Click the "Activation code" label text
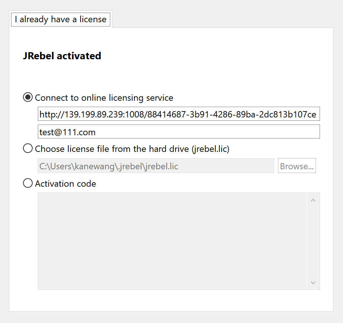 coord(65,184)
